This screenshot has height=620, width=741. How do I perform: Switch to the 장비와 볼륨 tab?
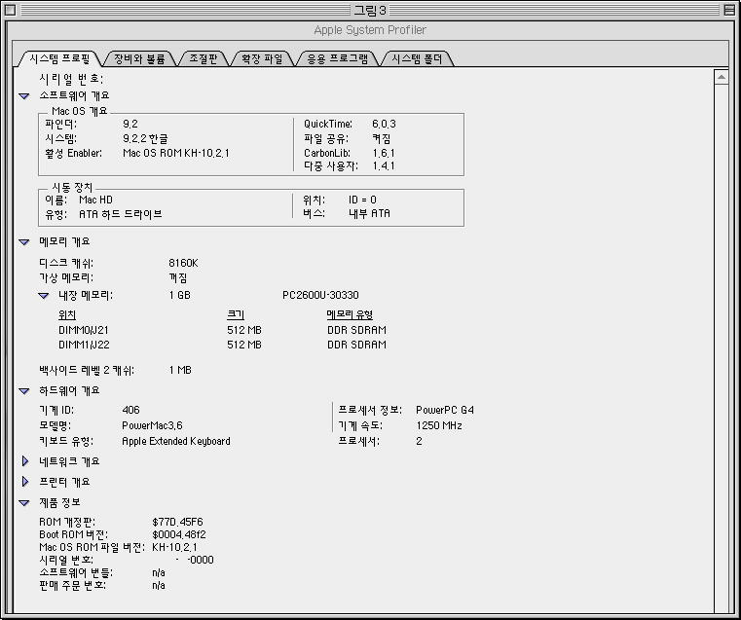138,58
